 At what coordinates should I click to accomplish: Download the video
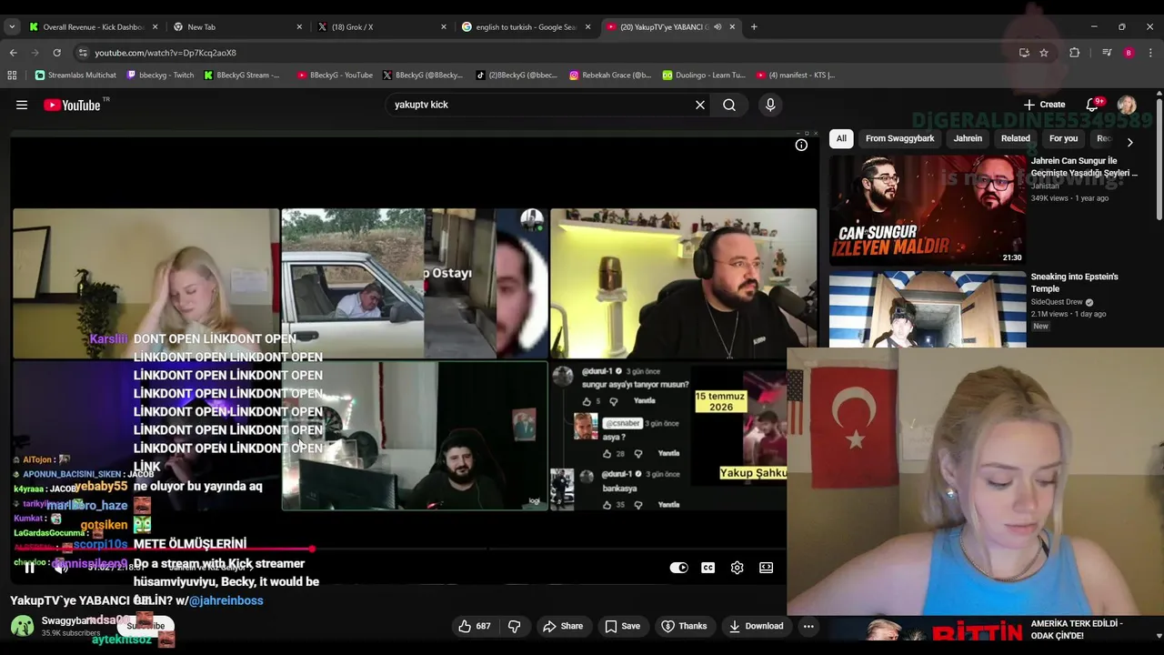pos(755,626)
